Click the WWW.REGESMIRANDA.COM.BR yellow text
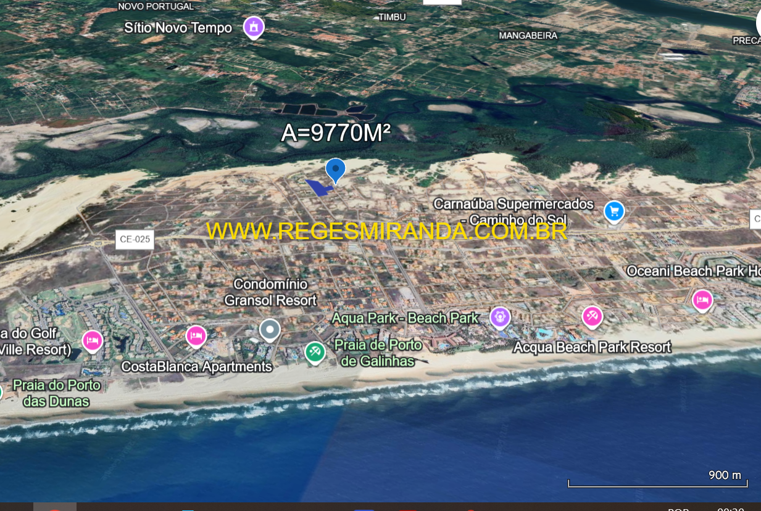This screenshot has height=511, width=761. (x=386, y=231)
